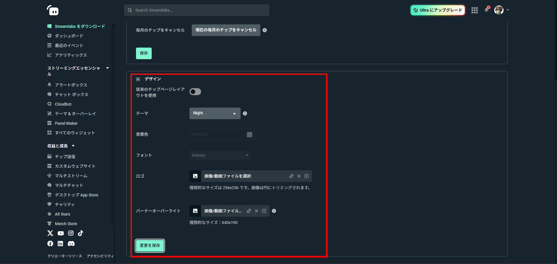Click クリエーターリソース footer link
The height and width of the screenshot is (264, 557).
click(x=65, y=256)
